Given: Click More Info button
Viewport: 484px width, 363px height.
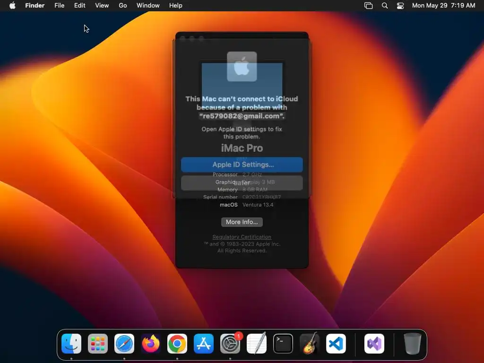Looking at the screenshot, I should [x=242, y=222].
